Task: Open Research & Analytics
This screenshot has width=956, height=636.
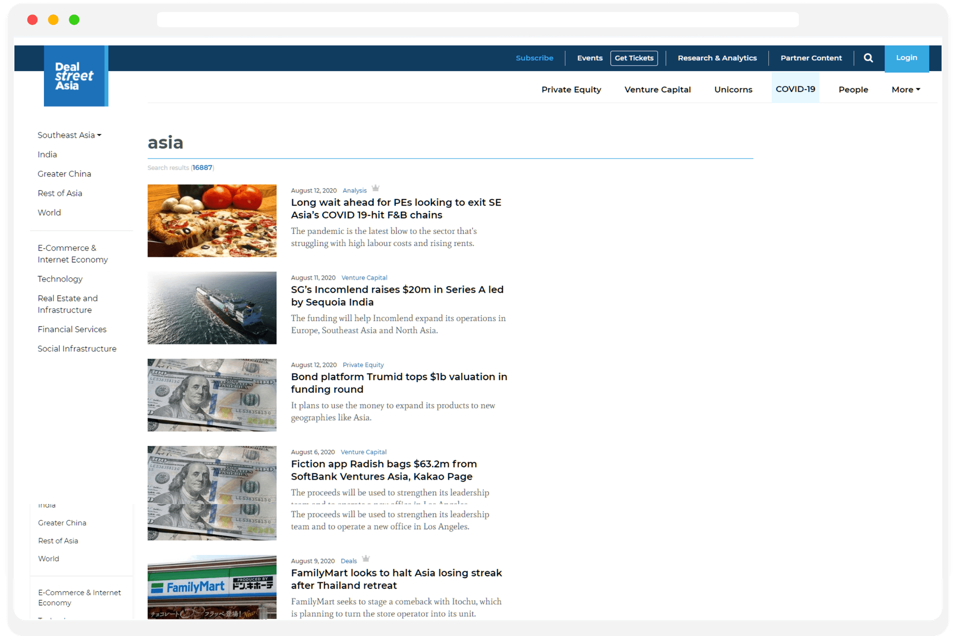Action: click(717, 58)
